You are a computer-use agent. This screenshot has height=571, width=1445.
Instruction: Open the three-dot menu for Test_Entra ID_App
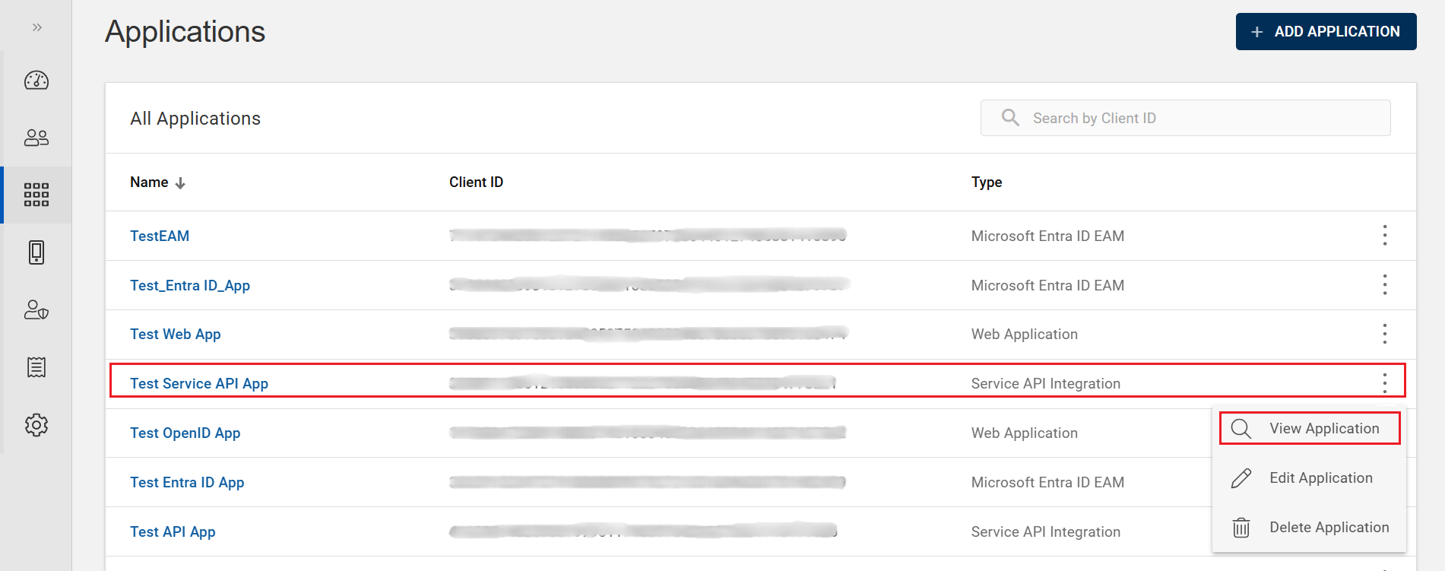tap(1384, 285)
